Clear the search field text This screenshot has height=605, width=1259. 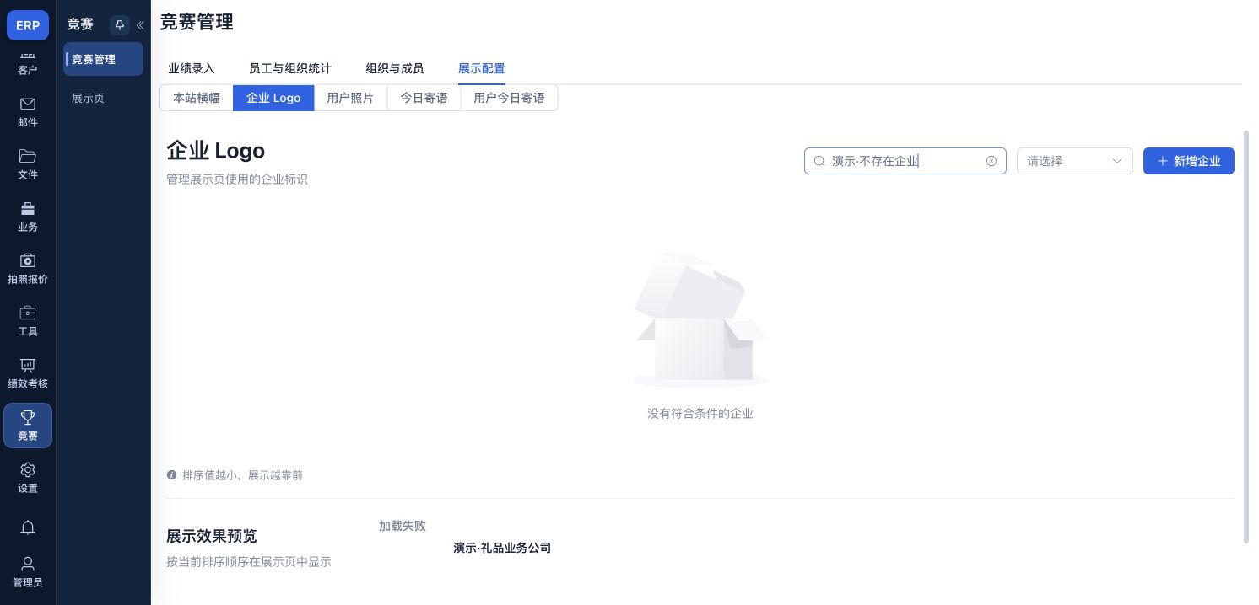click(x=992, y=161)
